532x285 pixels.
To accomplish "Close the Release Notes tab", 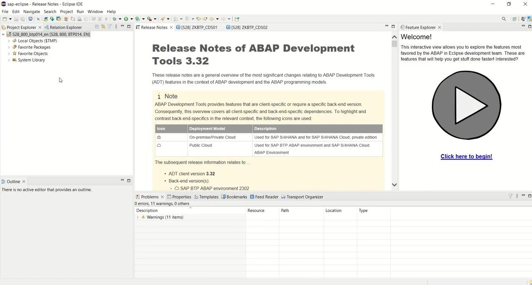I will pos(171,27).
